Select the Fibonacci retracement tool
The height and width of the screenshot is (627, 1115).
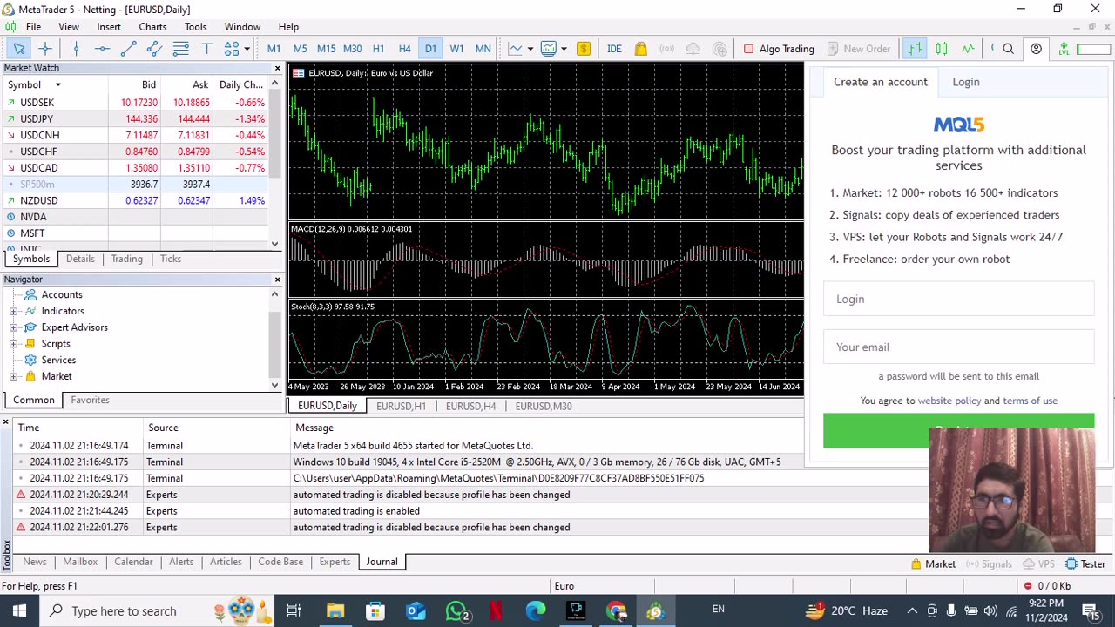point(180,49)
